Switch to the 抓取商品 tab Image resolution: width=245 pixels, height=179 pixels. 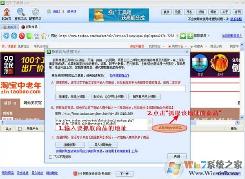click(x=29, y=27)
